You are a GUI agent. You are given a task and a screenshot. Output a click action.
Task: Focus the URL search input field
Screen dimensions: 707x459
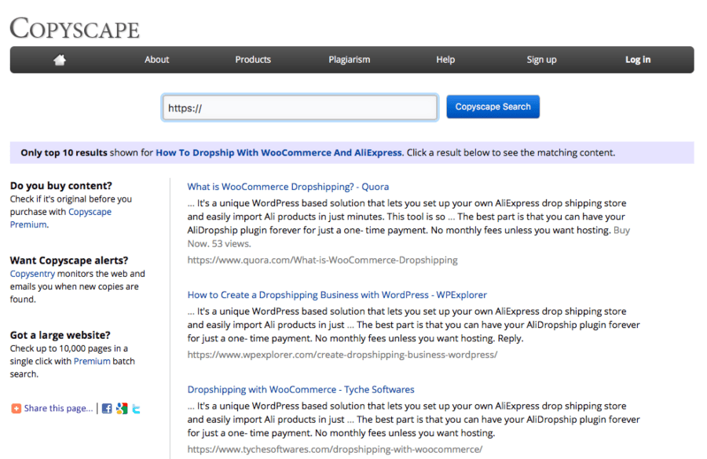coord(299,107)
